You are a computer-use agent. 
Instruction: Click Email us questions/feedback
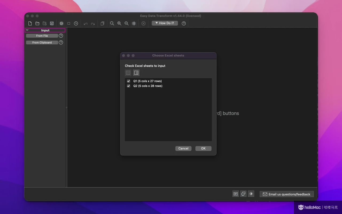click(287, 194)
